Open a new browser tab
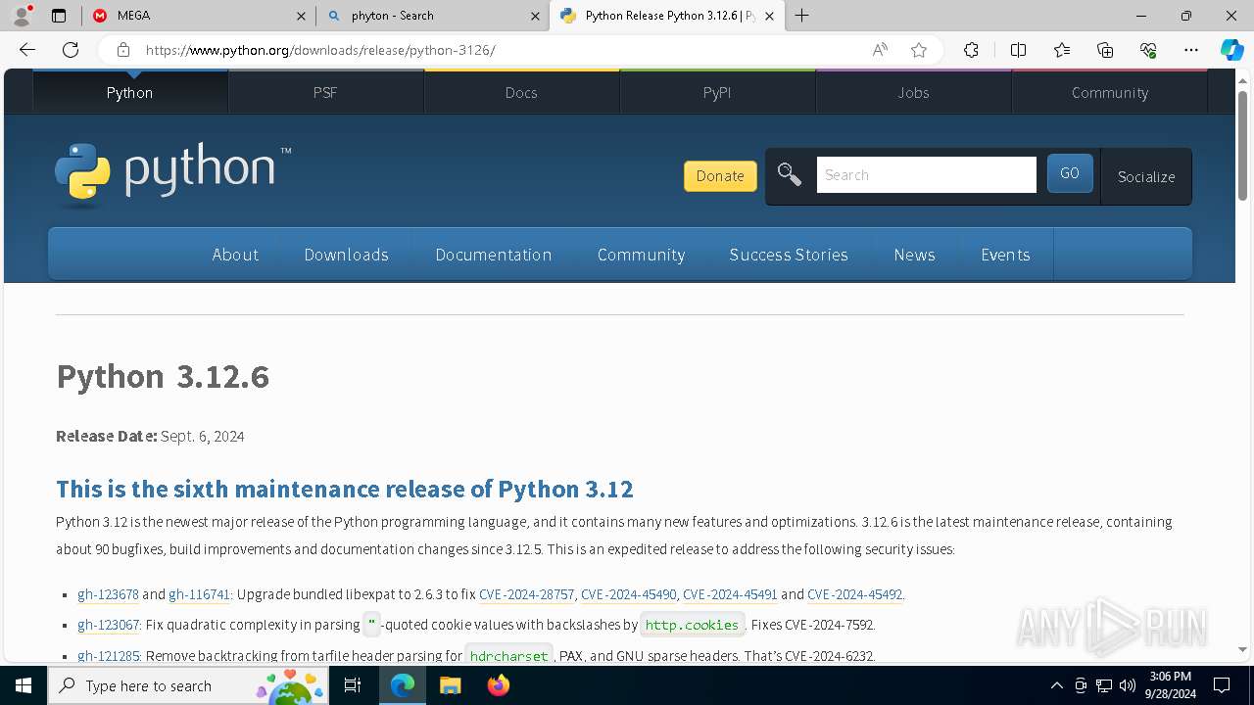This screenshot has height=705, width=1254. click(x=802, y=16)
